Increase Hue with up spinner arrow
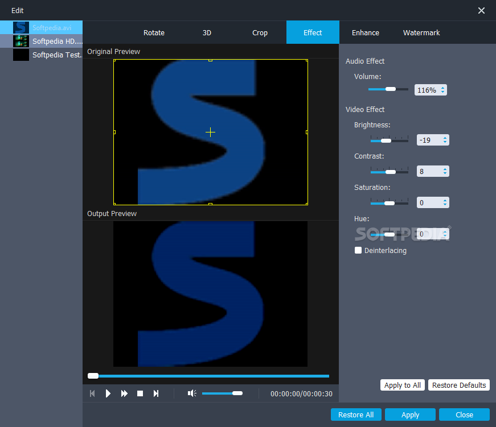This screenshot has height=427, width=496. (x=445, y=232)
